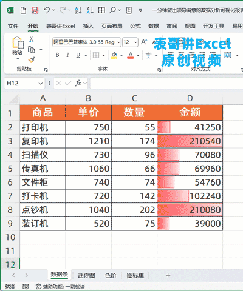Apply cell borders icon
The width and height of the screenshot is (243, 291).
point(96,55)
